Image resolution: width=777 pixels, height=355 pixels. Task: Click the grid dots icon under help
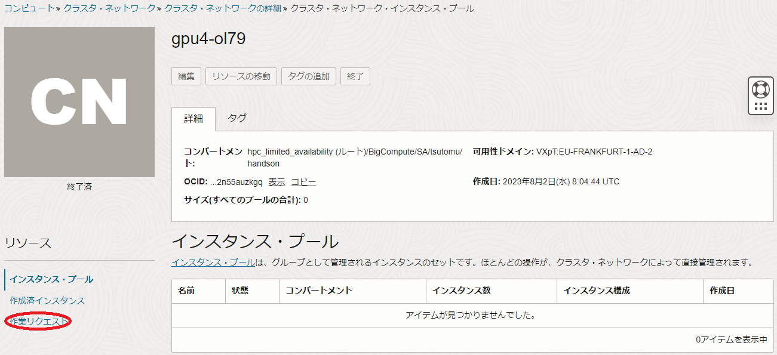pyautogui.click(x=760, y=106)
